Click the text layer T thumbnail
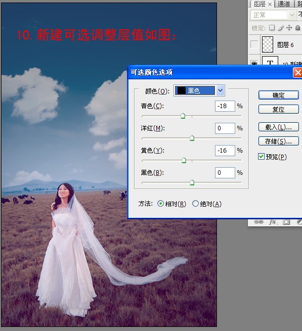 click(x=270, y=61)
